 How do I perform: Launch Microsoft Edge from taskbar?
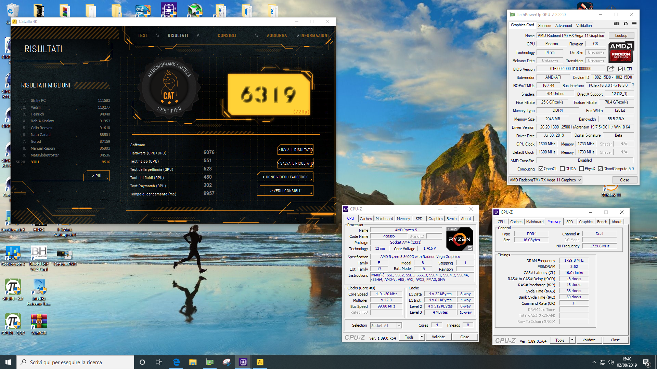[x=176, y=362]
